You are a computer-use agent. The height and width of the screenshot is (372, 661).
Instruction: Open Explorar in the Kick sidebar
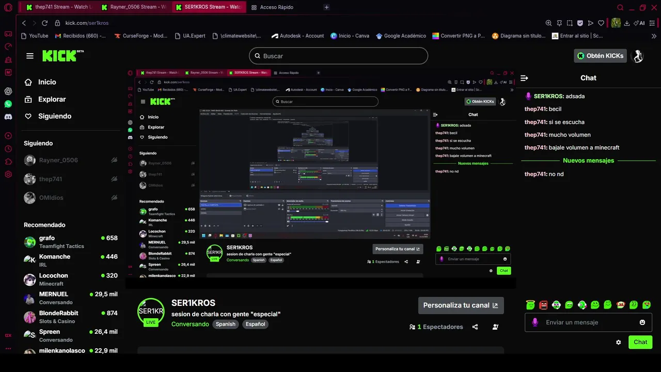click(x=45, y=99)
